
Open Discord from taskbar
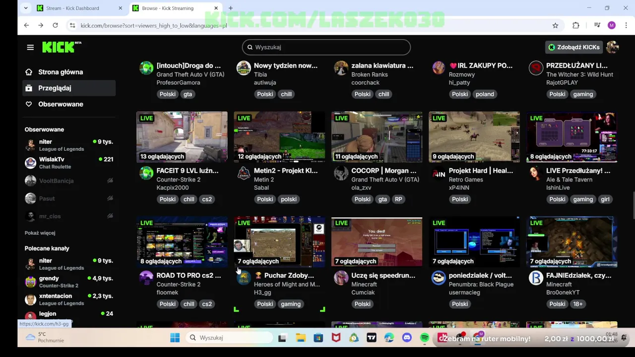pos(407,338)
